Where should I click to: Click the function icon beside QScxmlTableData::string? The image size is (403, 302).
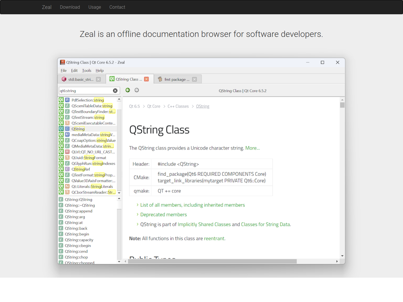67,106
